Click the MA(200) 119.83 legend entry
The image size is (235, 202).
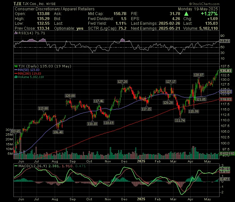click(x=28, y=73)
